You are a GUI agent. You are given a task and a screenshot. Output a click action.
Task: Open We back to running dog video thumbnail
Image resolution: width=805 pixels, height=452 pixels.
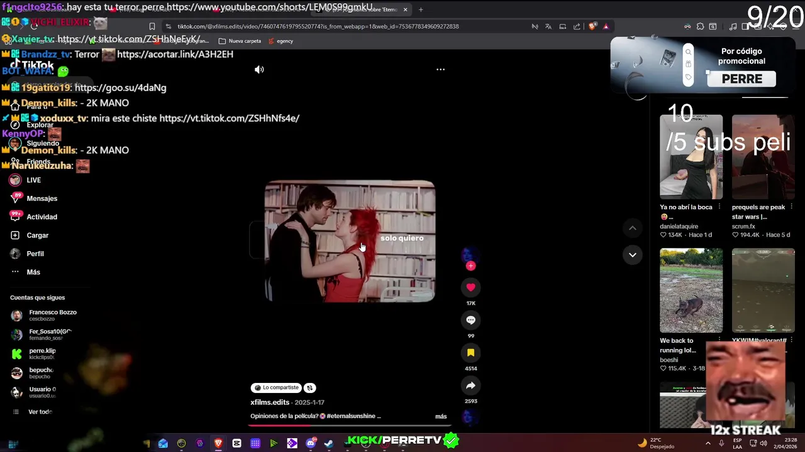coord(691,290)
